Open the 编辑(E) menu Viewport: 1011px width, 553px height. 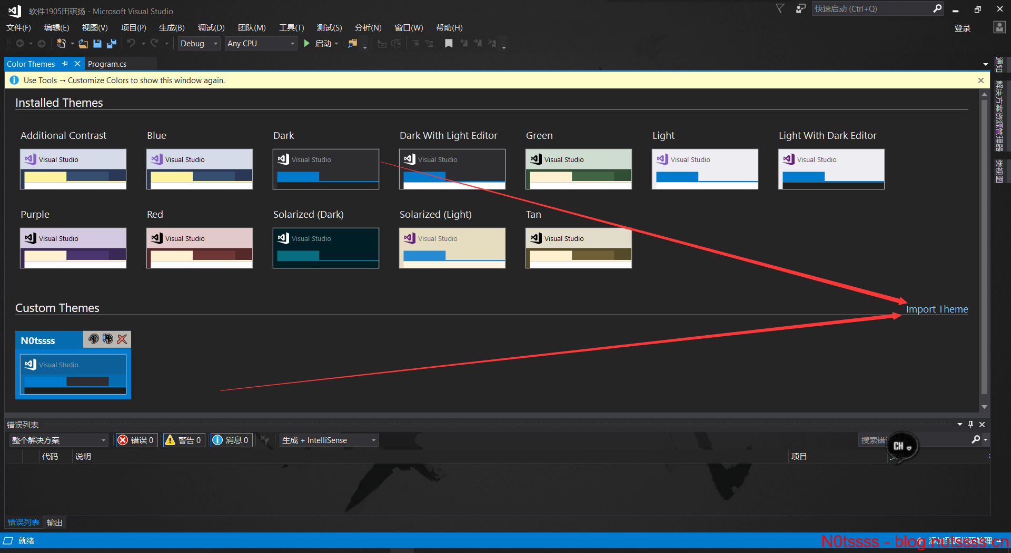coord(57,27)
